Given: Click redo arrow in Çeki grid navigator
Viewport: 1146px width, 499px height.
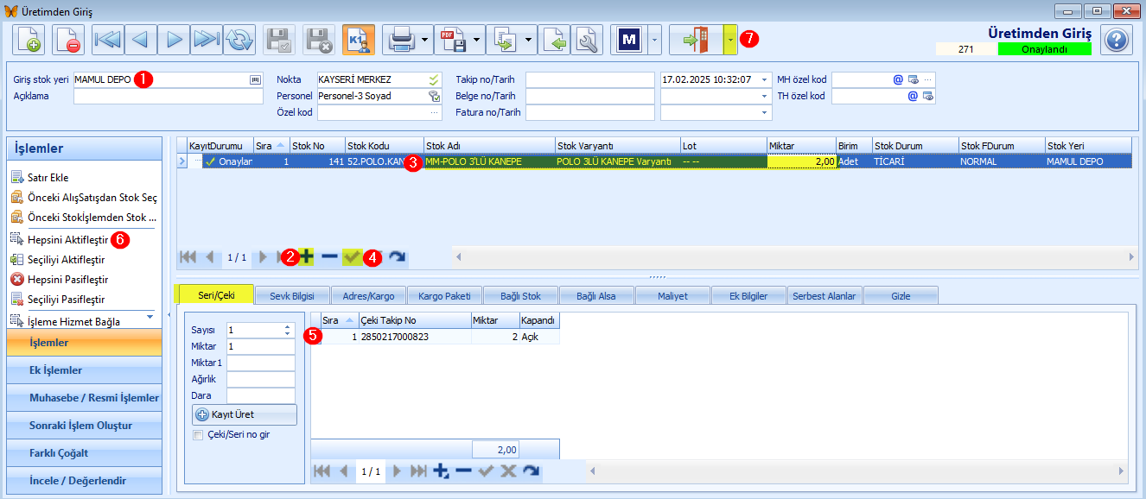Looking at the screenshot, I should click(531, 471).
